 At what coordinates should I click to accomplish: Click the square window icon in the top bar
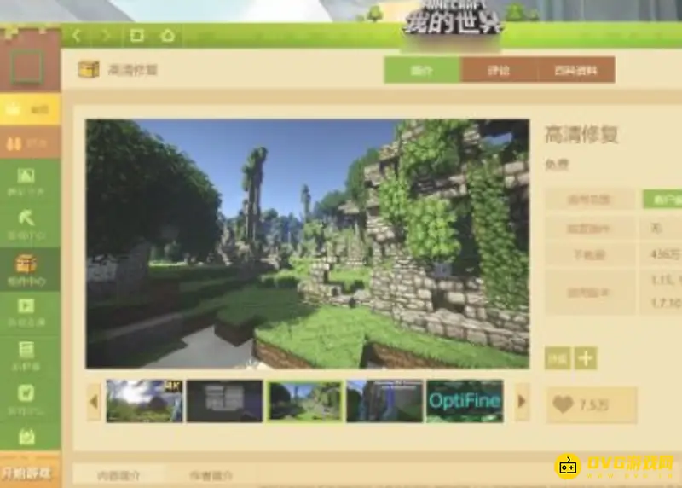[x=136, y=35]
